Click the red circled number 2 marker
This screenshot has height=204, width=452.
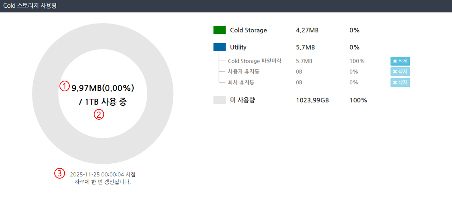pos(99,115)
